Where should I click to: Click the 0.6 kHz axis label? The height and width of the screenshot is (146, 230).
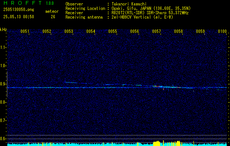click(x=3, y=139)
